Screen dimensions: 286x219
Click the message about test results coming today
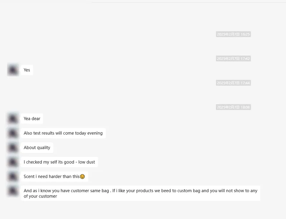(x=63, y=133)
